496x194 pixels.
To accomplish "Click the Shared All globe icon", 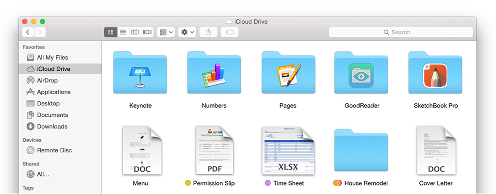I will point(31,174).
